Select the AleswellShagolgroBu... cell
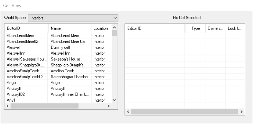This screenshot has height=124, width=253. point(25,65)
